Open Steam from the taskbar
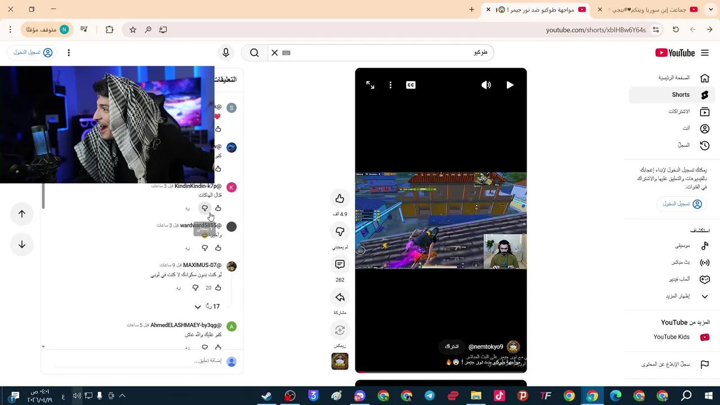Image resolution: width=720 pixels, height=405 pixels. (267, 396)
